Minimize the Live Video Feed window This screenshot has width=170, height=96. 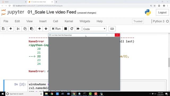point(107,35)
